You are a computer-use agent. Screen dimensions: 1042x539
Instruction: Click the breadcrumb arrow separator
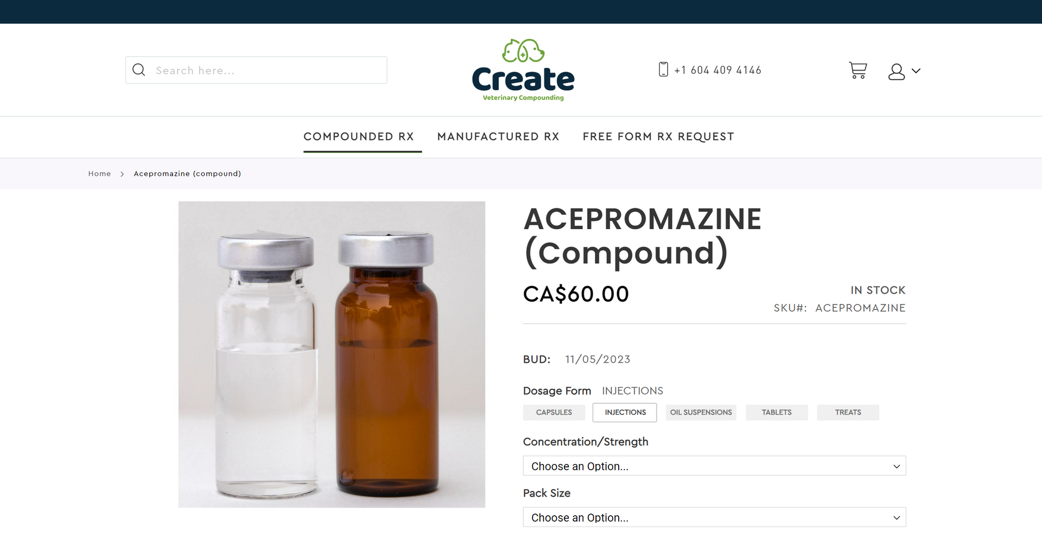(122, 174)
